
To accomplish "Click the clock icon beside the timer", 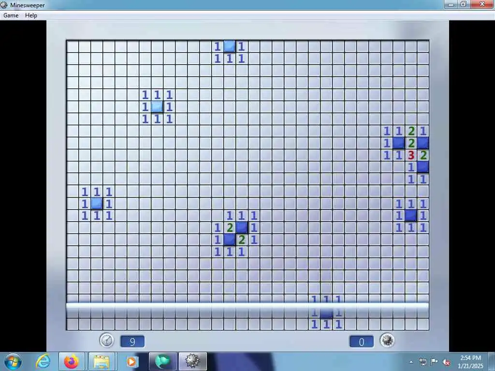I will coord(107,341).
